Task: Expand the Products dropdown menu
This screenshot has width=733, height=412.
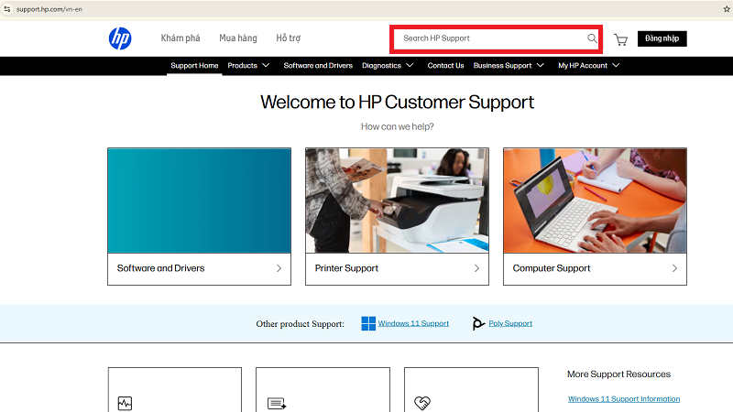Action: tap(248, 66)
